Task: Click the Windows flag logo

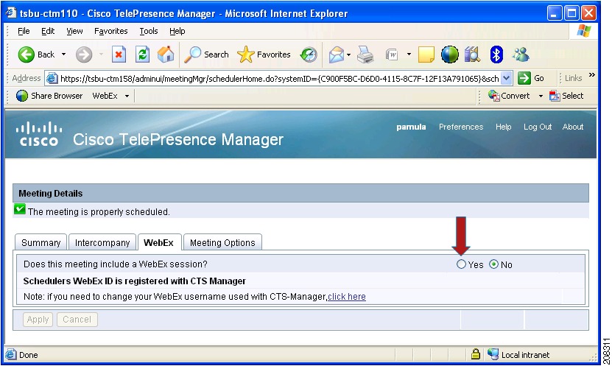Action: (x=584, y=30)
